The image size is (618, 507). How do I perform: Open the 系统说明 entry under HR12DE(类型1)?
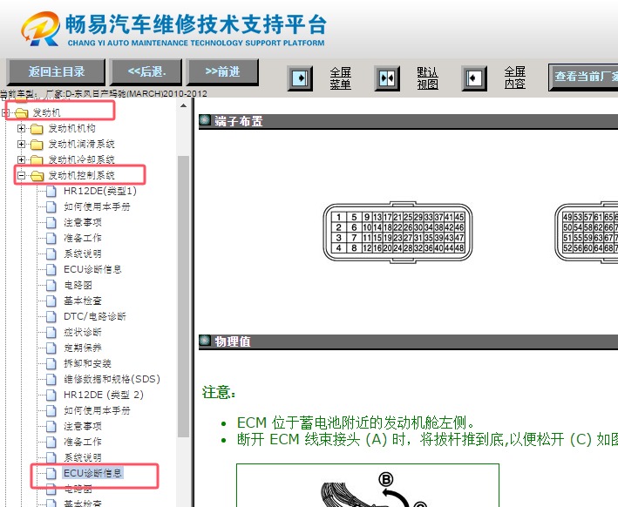tap(83, 253)
